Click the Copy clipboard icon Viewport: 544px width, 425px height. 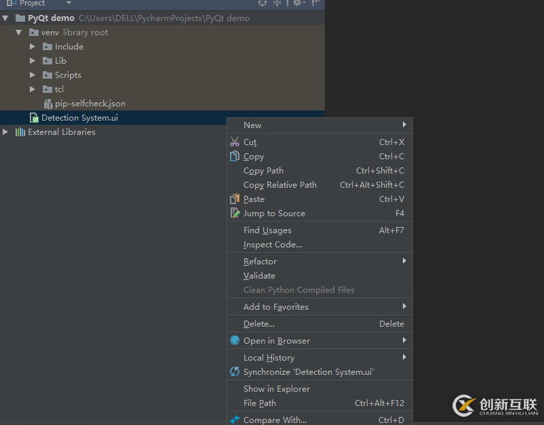pos(235,156)
